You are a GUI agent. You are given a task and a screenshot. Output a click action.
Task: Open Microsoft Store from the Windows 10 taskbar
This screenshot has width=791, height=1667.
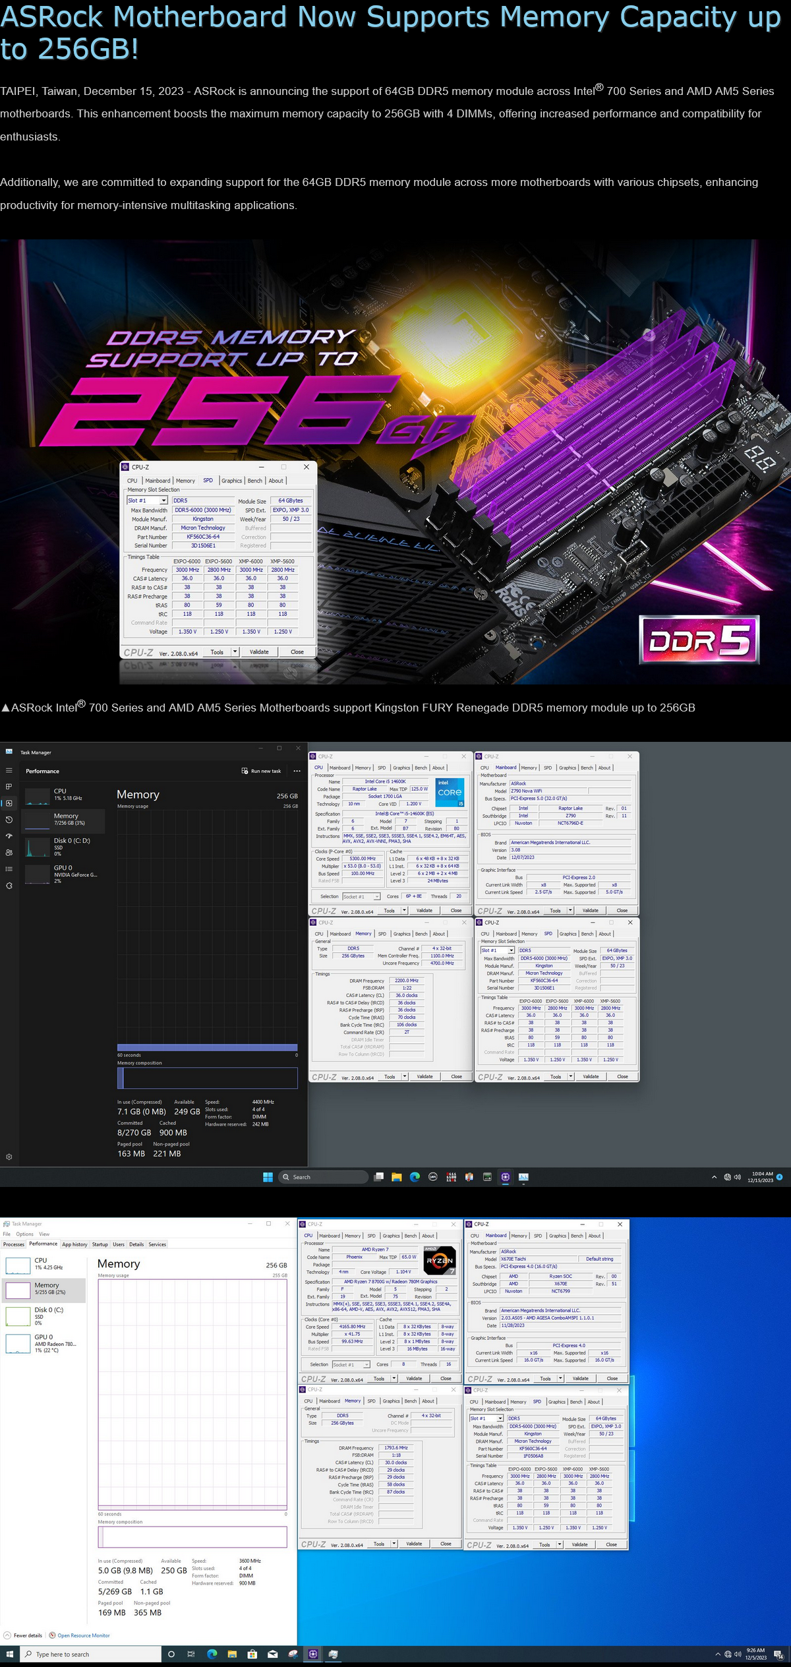point(252,1654)
